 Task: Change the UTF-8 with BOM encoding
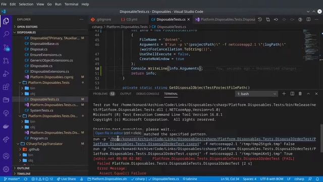click(x=272, y=179)
